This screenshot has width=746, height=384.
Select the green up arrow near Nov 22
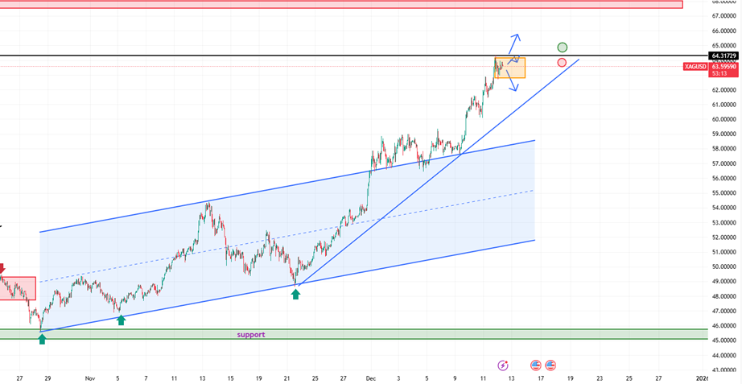click(295, 295)
